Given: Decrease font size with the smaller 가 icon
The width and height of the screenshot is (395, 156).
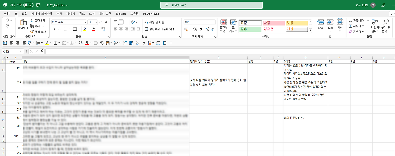Looking at the screenshot, I should click(106, 22).
